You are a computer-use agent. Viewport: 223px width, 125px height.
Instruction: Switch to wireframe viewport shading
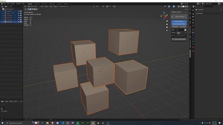click(x=181, y=6)
